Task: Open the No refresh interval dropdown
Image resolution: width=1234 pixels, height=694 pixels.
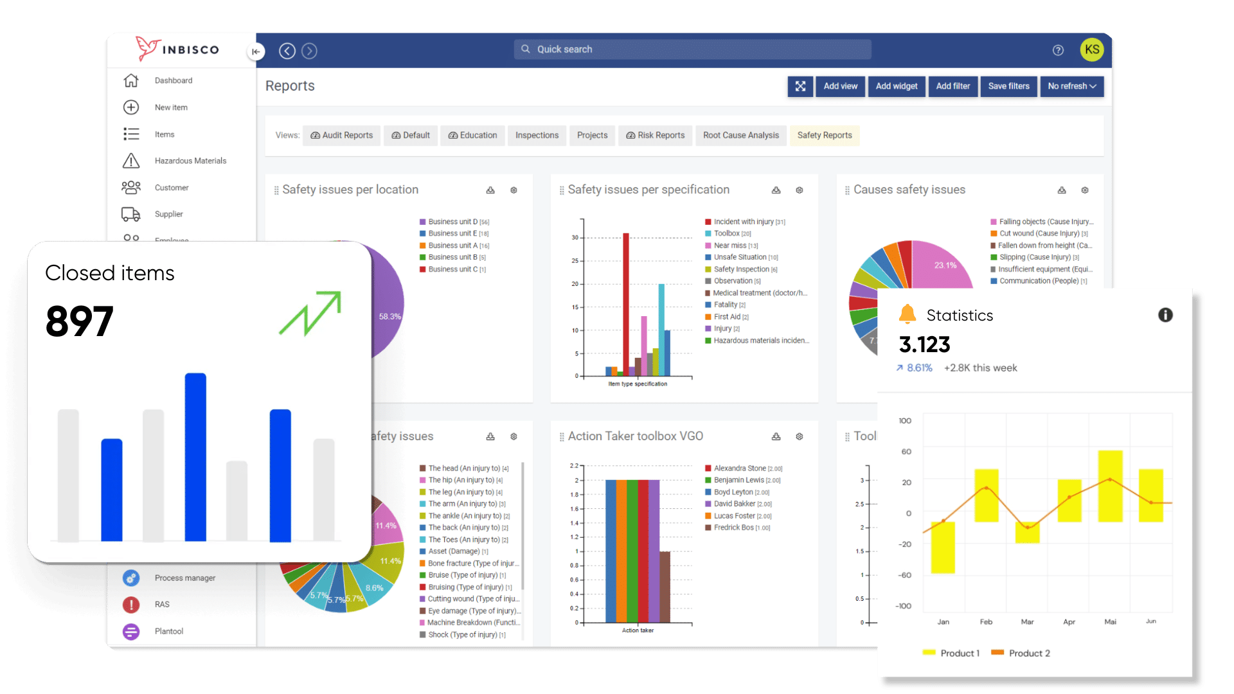Action: [x=1071, y=86]
